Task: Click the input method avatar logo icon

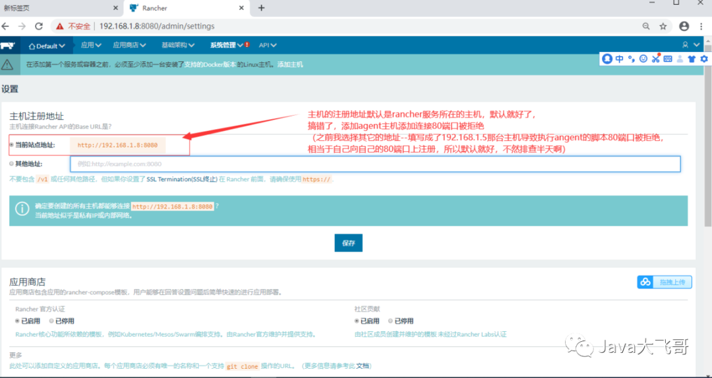Action: tap(607, 59)
